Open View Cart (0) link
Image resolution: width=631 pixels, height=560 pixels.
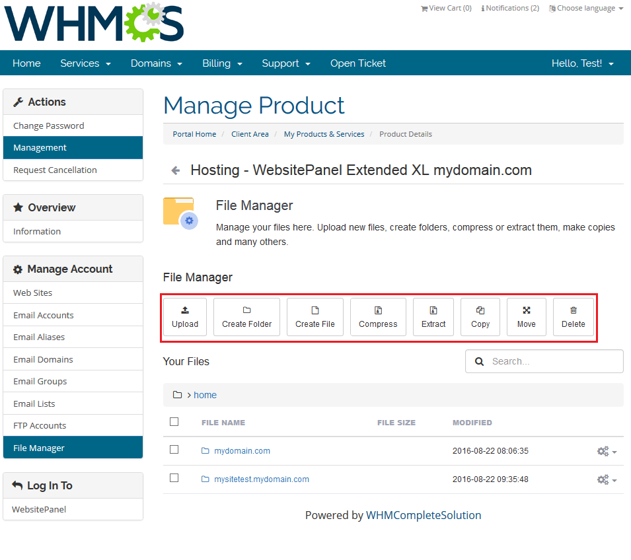click(446, 8)
